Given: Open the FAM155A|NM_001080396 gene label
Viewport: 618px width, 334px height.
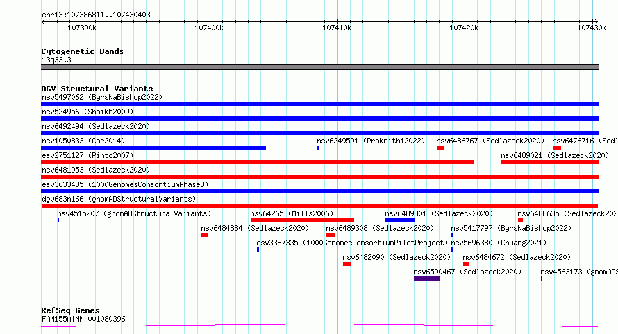Looking at the screenshot, I should pyautogui.click(x=83, y=319).
